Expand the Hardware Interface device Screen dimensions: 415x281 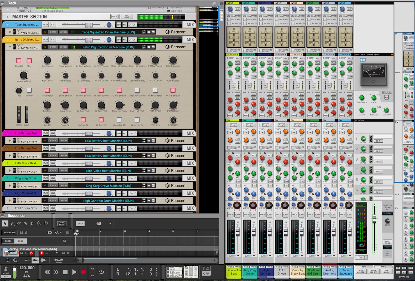tap(7, 9)
